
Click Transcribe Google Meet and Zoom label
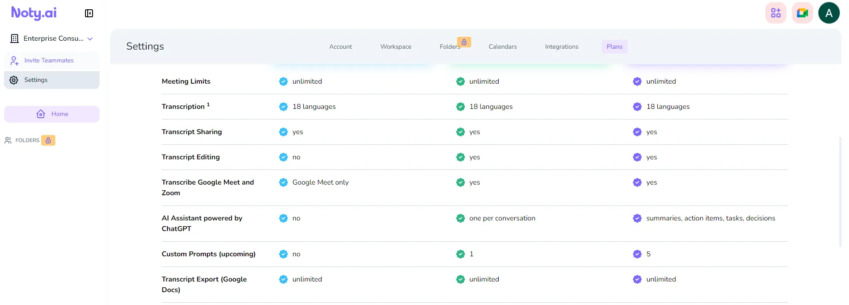point(208,188)
